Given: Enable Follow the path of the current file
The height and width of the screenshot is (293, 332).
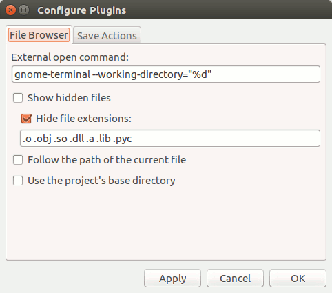Looking at the screenshot, I should tap(18, 160).
